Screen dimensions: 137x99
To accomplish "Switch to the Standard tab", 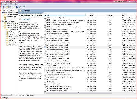I will tap(30, 95).
